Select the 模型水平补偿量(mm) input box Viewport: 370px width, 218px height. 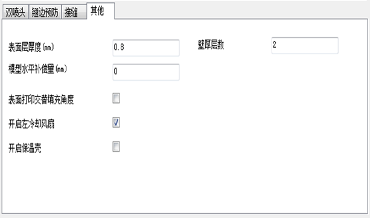tap(146, 72)
